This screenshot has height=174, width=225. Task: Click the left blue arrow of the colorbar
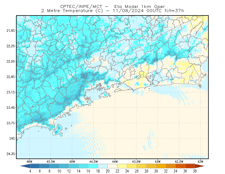pos(25,166)
